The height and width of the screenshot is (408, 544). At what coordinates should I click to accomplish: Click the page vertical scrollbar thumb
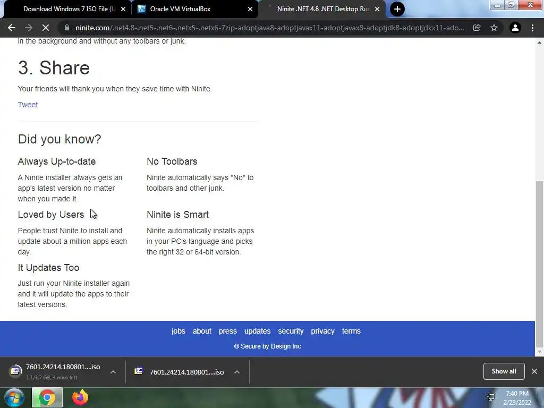point(539,263)
